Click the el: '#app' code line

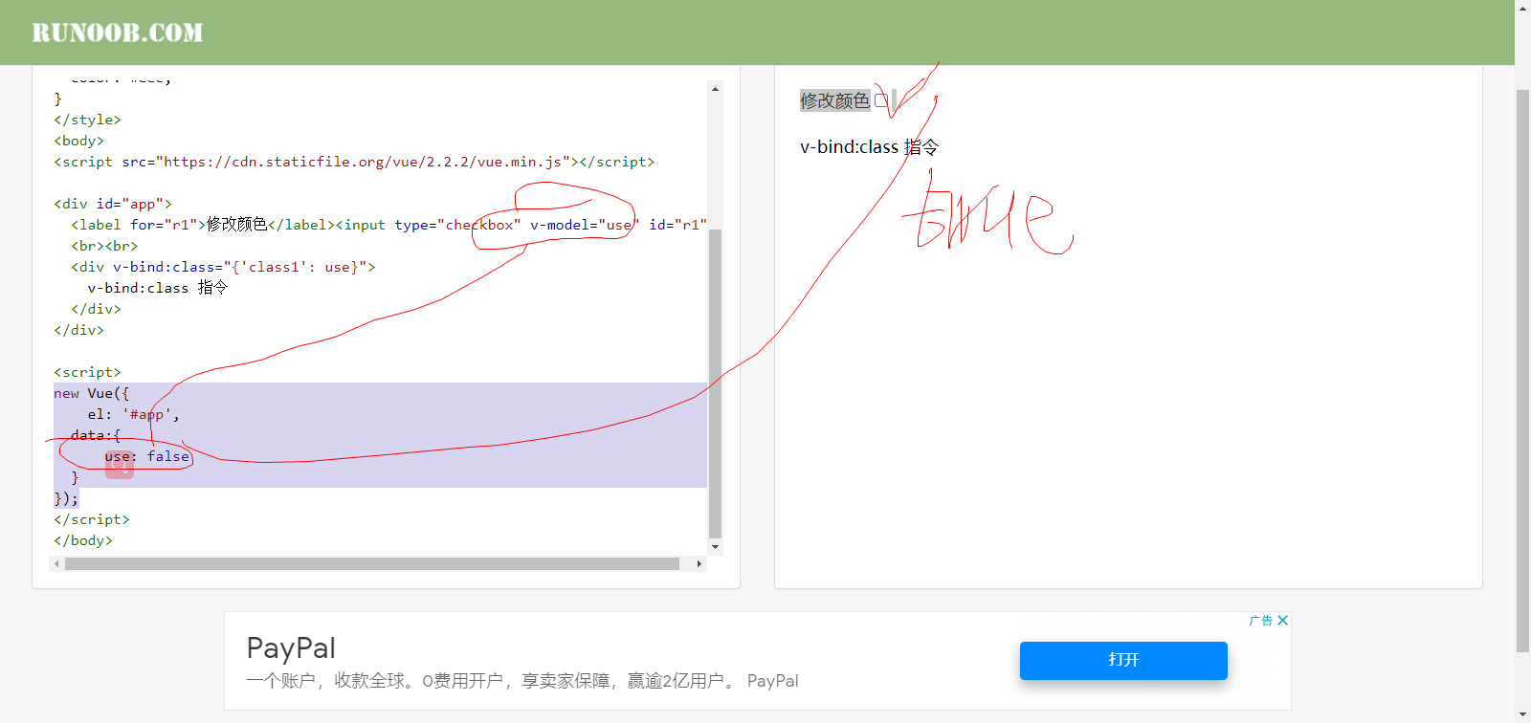pyautogui.click(x=133, y=414)
